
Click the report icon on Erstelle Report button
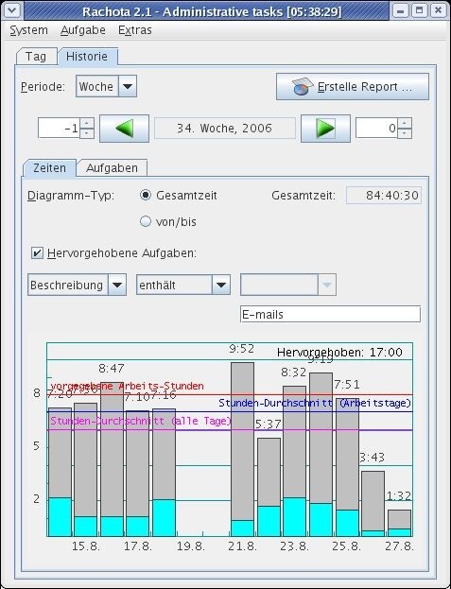point(303,86)
